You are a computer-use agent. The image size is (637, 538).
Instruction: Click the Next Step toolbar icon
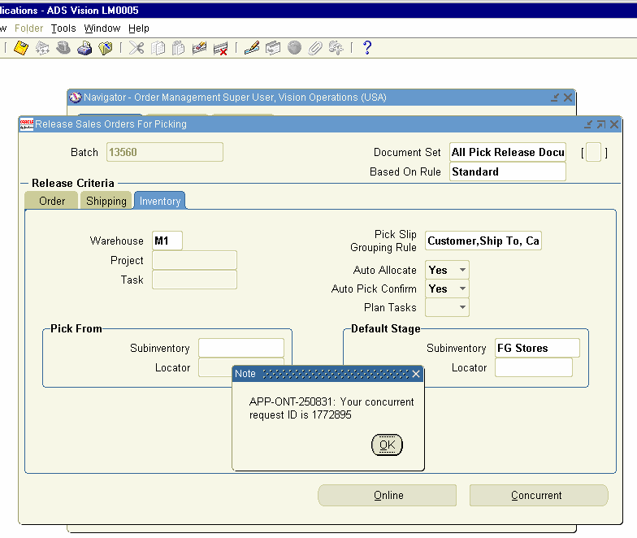pos(42,48)
